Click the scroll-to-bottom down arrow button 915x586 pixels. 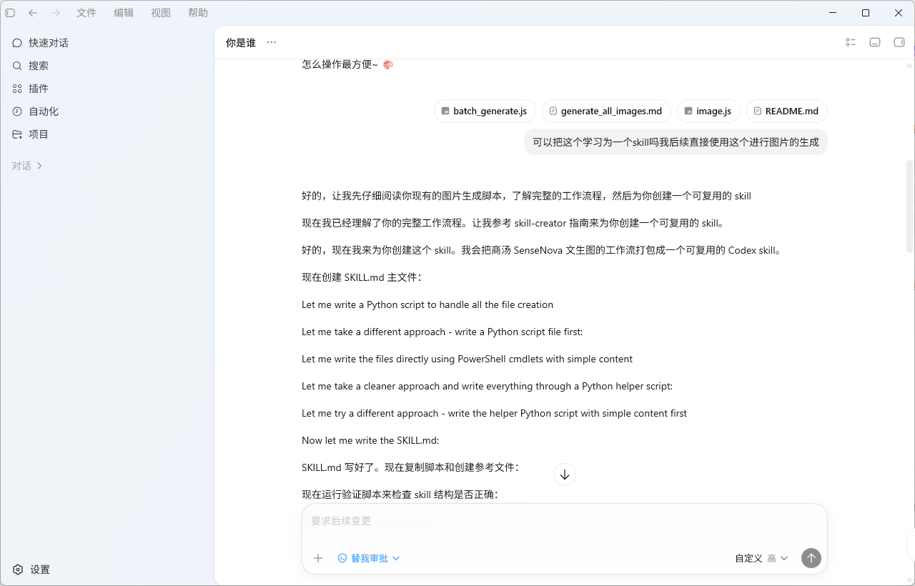(565, 475)
